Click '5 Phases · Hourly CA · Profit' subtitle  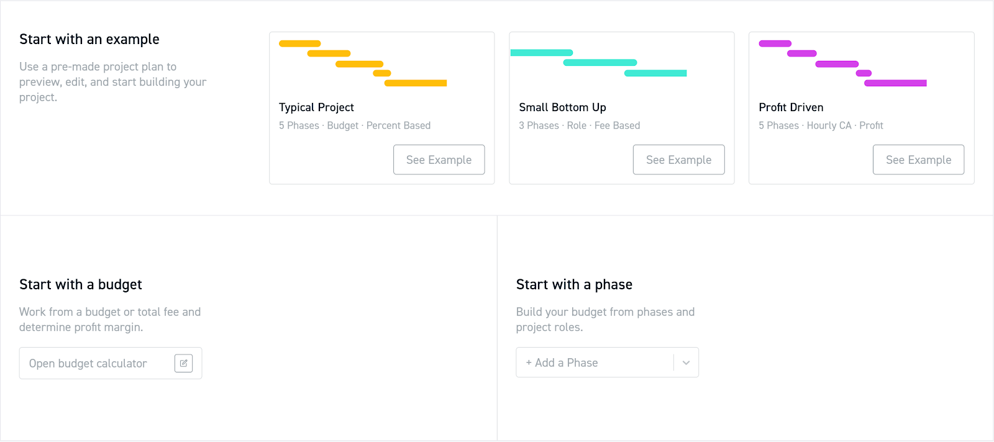coord(821,125)
